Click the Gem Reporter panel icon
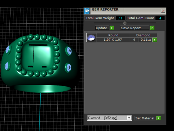Screen dimensions: 174x131 (87, 11)
